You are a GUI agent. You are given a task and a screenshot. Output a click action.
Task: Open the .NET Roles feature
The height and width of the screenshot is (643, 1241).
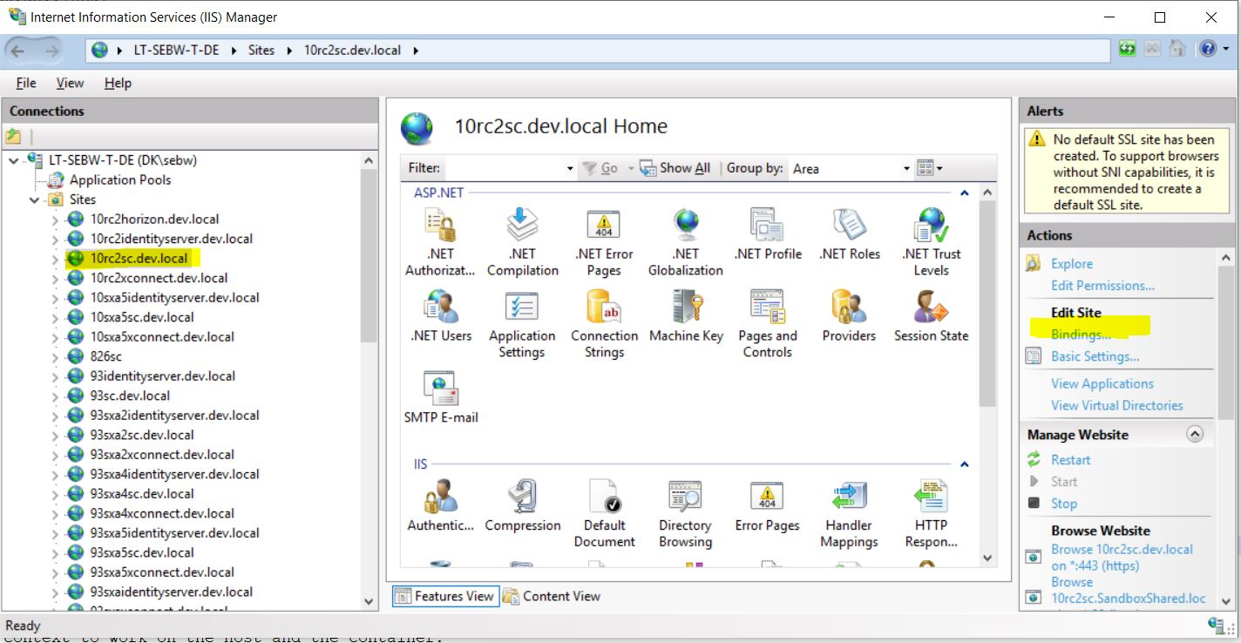pyautogui.click(x=850, y=225)
